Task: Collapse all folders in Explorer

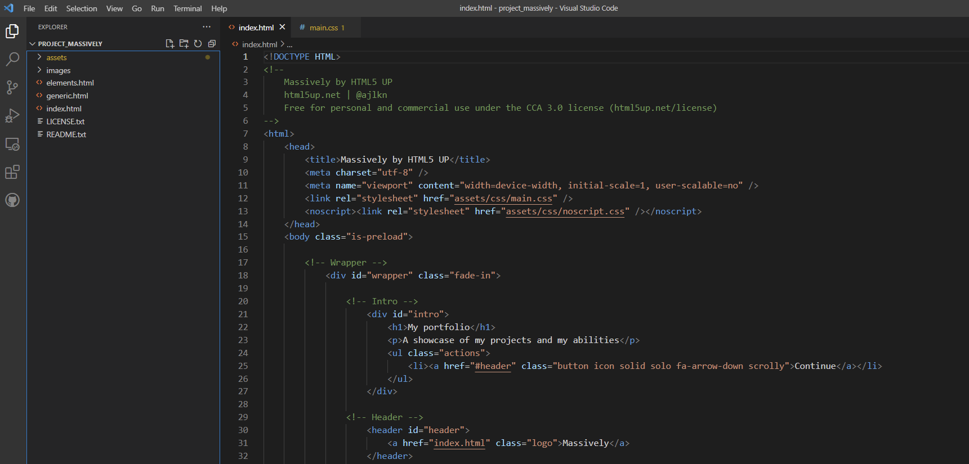Action: [x=212, y=44]
